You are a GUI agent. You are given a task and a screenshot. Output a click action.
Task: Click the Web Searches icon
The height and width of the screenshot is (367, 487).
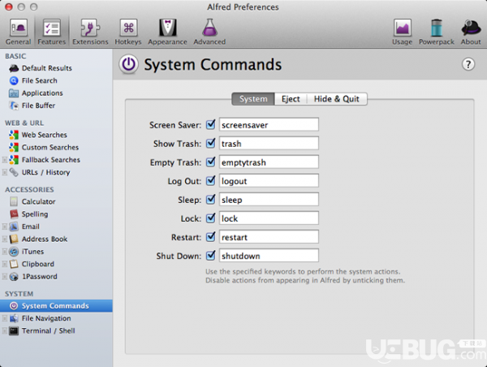click(14, 135)
